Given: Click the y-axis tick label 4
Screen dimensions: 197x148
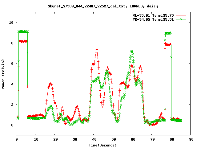Looking at the screenshot, I should coord(12,84).
